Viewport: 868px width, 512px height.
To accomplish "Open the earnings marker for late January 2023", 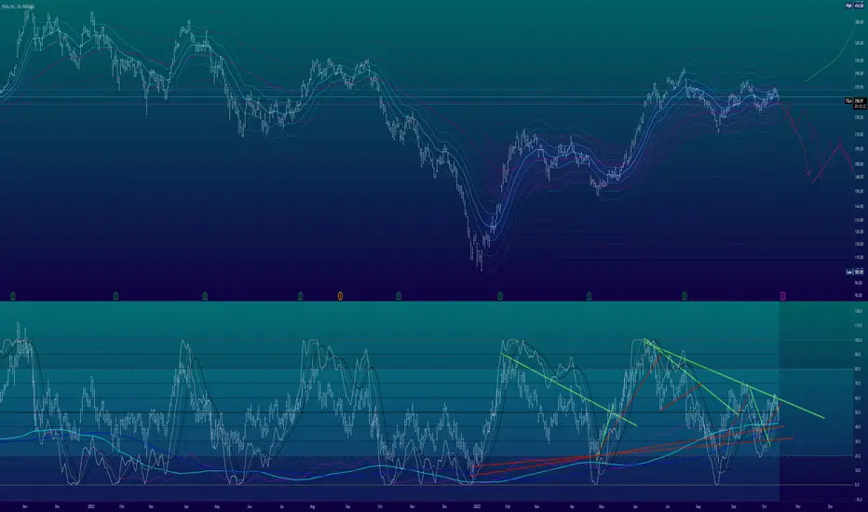I will pos(500,296).
